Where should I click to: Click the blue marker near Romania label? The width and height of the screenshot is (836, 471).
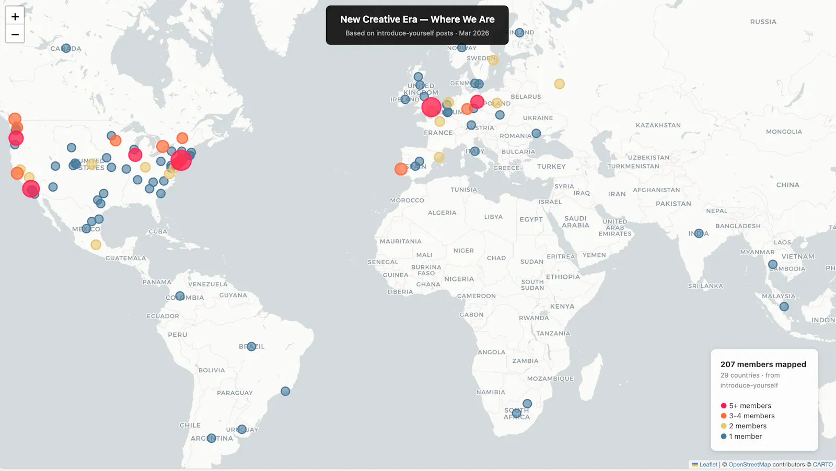[x=536, y=133]
